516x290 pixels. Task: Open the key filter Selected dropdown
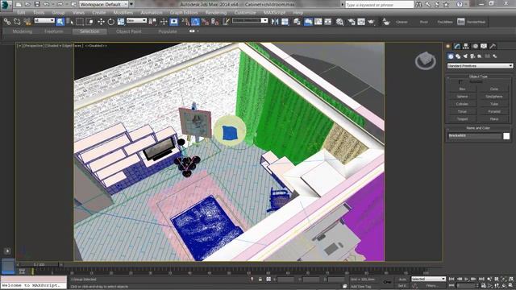428,280
